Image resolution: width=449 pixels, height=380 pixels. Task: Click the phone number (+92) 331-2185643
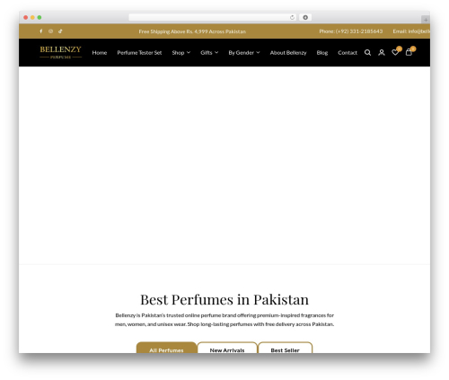pos(359,31)
